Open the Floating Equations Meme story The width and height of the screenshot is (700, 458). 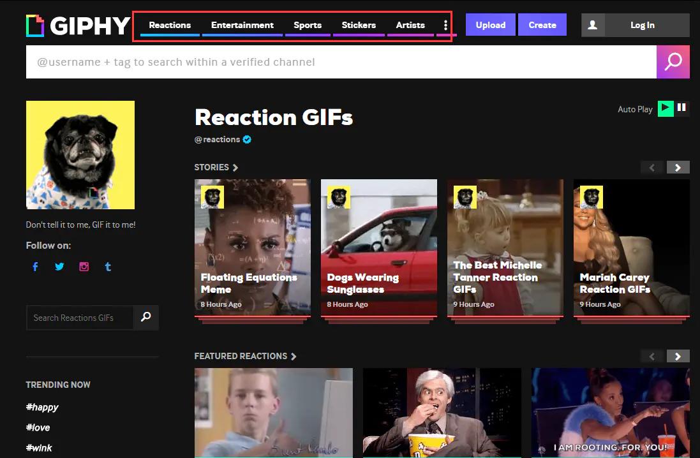click(253, 247)
